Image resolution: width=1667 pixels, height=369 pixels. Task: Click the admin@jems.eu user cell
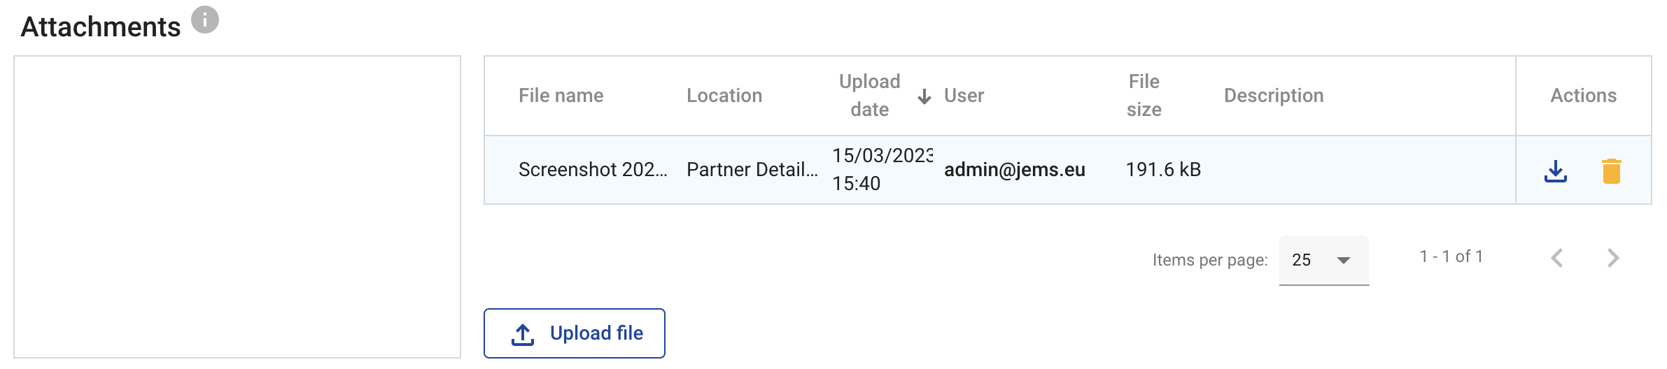pyautogui.click(x=1014, y=170)
